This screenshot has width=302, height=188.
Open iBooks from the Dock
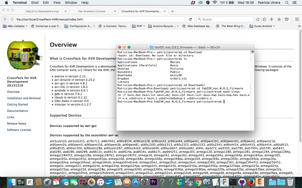[127, 182]
